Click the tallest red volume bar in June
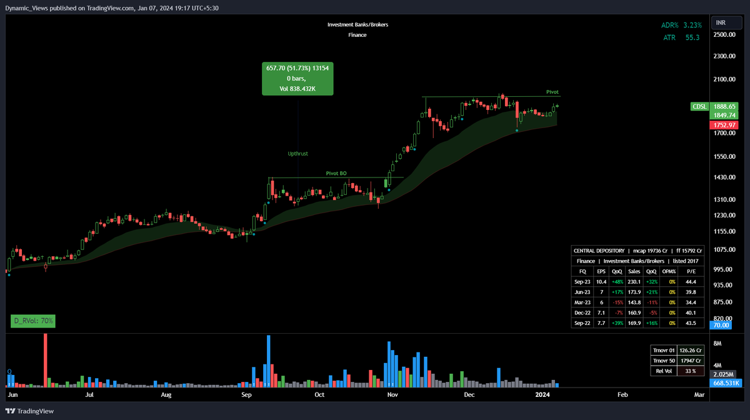The height and width of the screenshot is (420, 750). coord(46,361)
